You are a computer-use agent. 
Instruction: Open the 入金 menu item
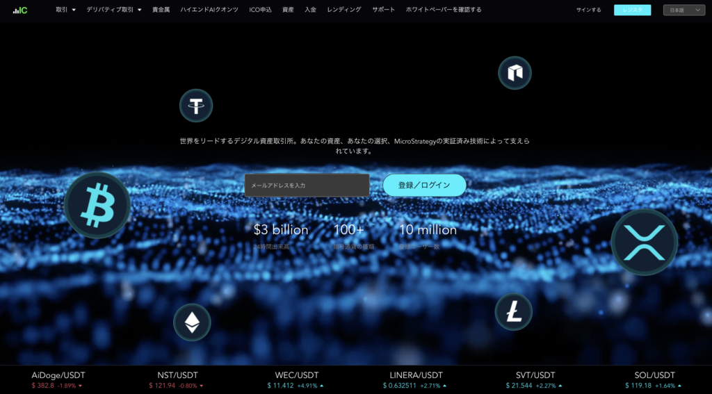[311, 10]
